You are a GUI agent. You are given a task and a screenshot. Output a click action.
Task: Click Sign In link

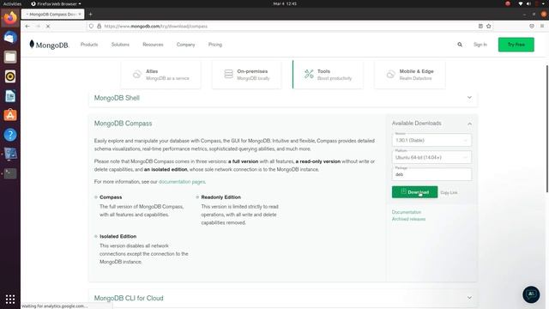480,45
